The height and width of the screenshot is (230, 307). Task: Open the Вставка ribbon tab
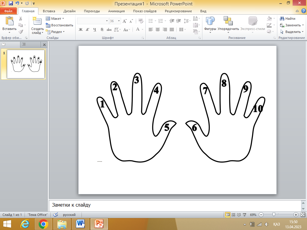pyautogui.click(x=49, y=11)
